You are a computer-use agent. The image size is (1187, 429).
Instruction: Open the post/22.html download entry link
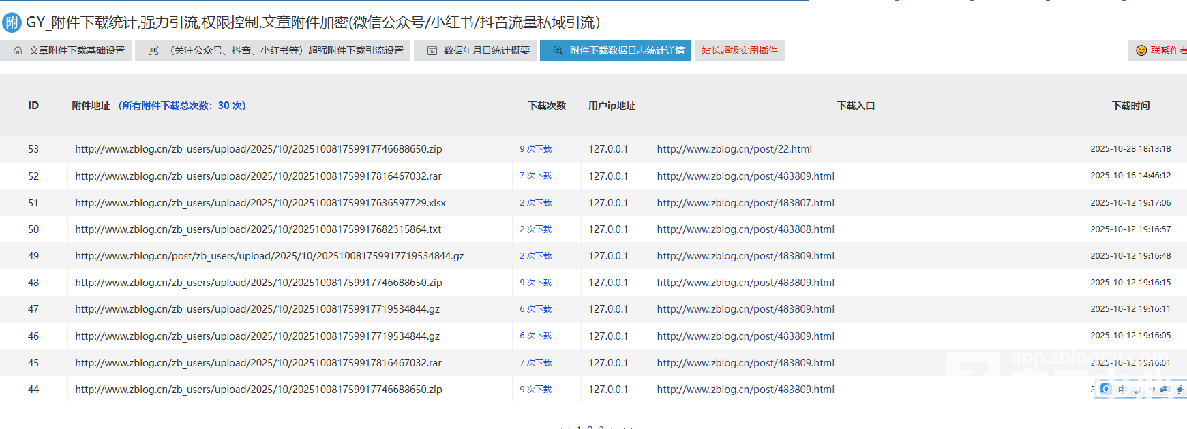tap(734, 149)
